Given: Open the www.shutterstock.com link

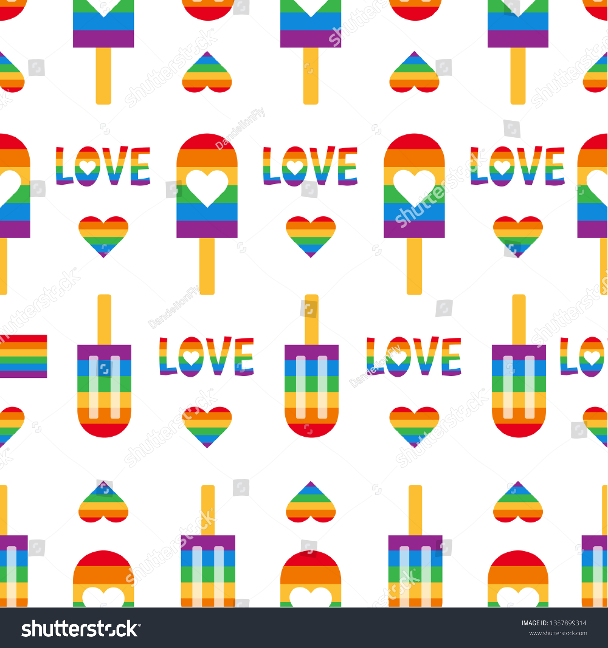Looking at the screenshot, I should [558, 633].
